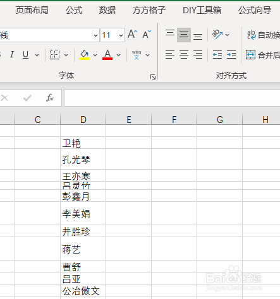The width and height of the screenshot is (280, 299).
Task: Select the 方方格子 tab
Action: (x=149, y=10)
